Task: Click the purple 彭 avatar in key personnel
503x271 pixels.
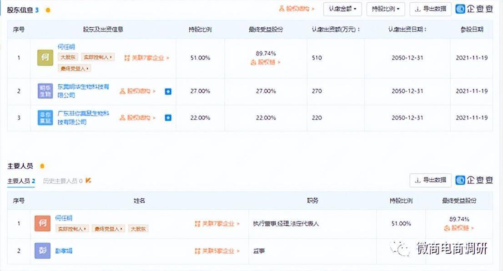Action: click(42, 251)
